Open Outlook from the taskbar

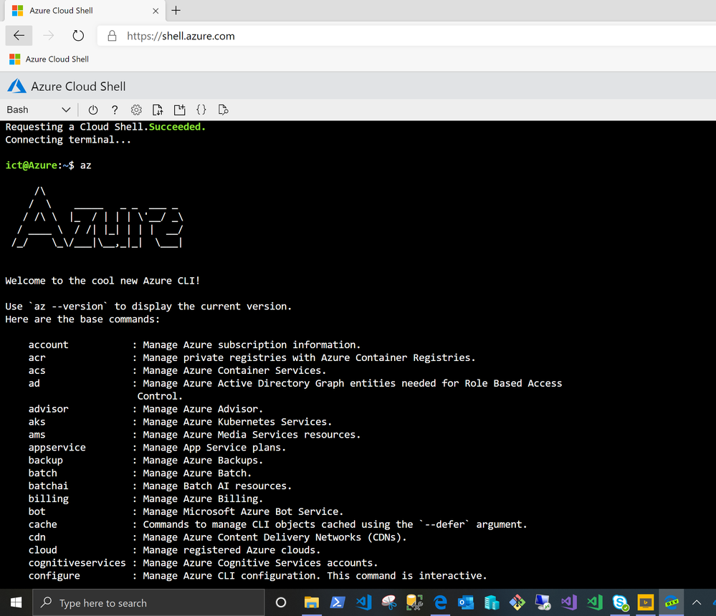466,603
